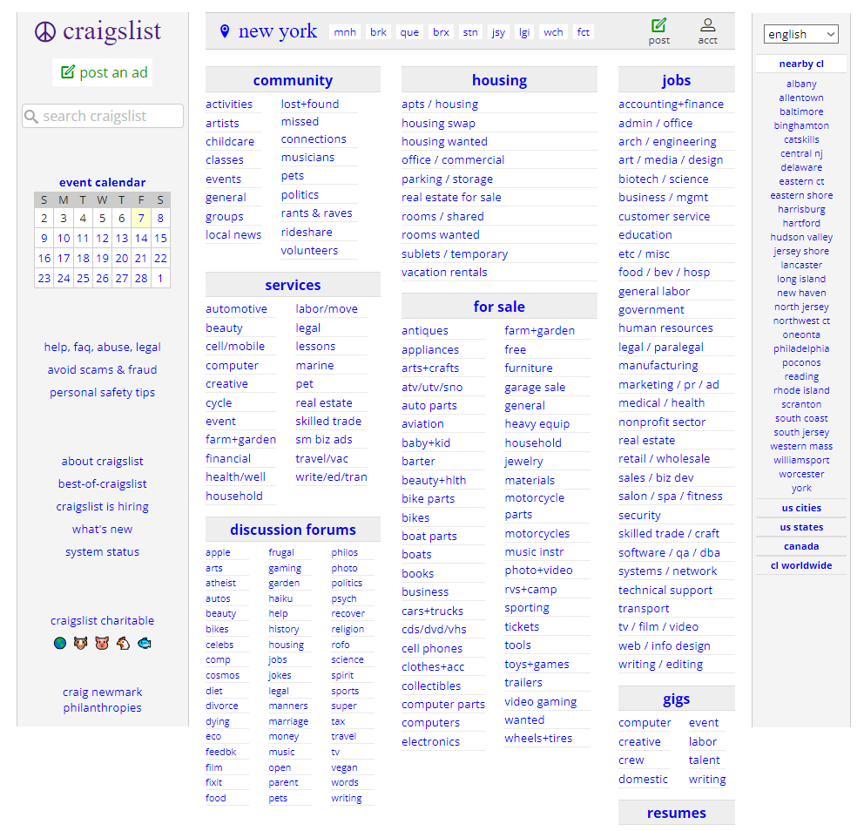Click the pig charitable icon
Image resolution: width=864 pixels, height=831 pixels.
(x=102, y=643)
